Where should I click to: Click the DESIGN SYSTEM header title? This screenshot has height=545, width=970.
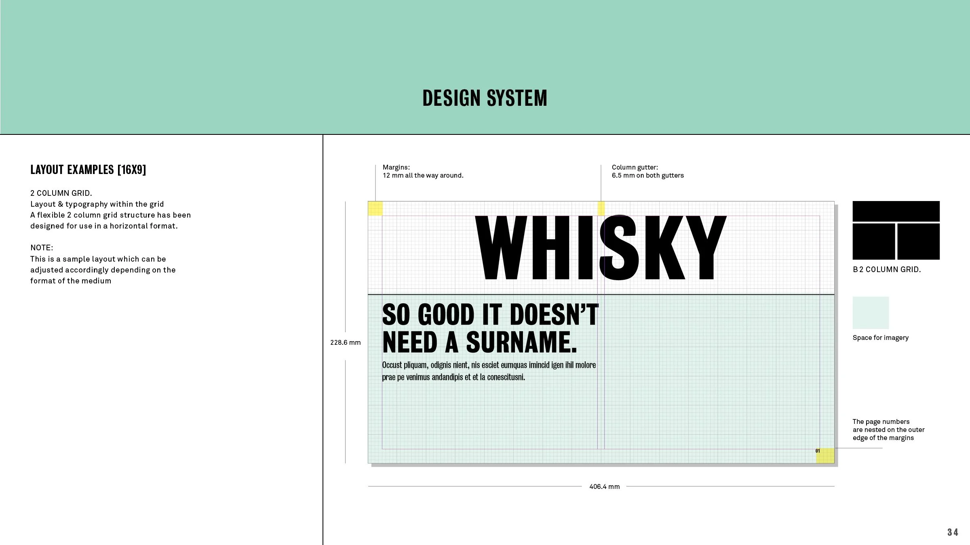pos(485,98)
